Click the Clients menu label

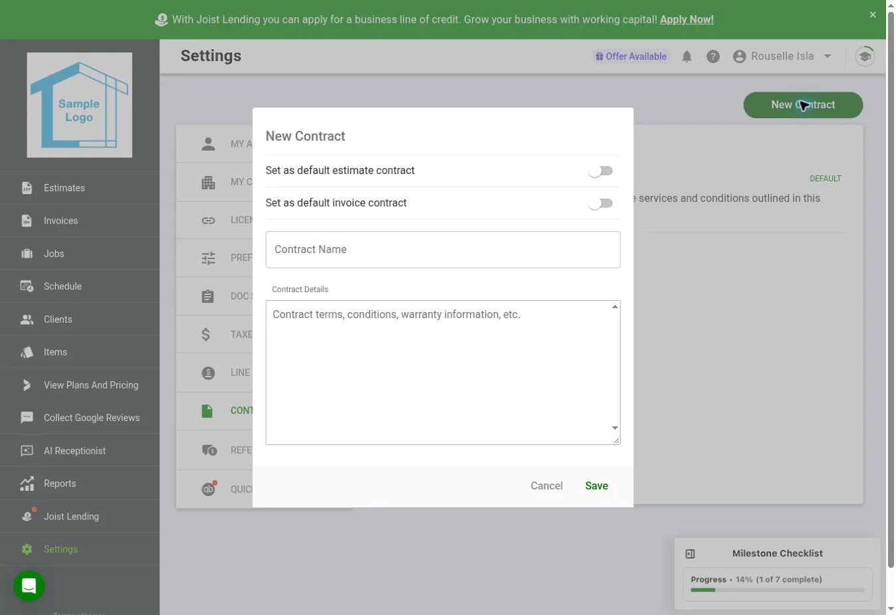pyautogui.click(x=58, y=319)
